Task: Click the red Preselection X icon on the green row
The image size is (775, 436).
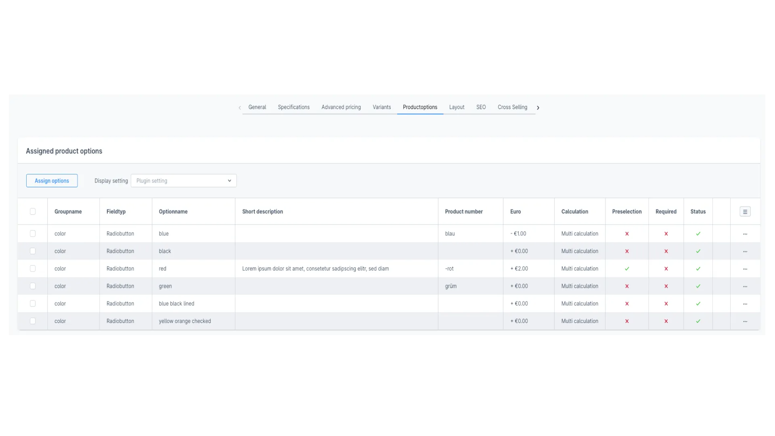Action: (x=627, y=286)
